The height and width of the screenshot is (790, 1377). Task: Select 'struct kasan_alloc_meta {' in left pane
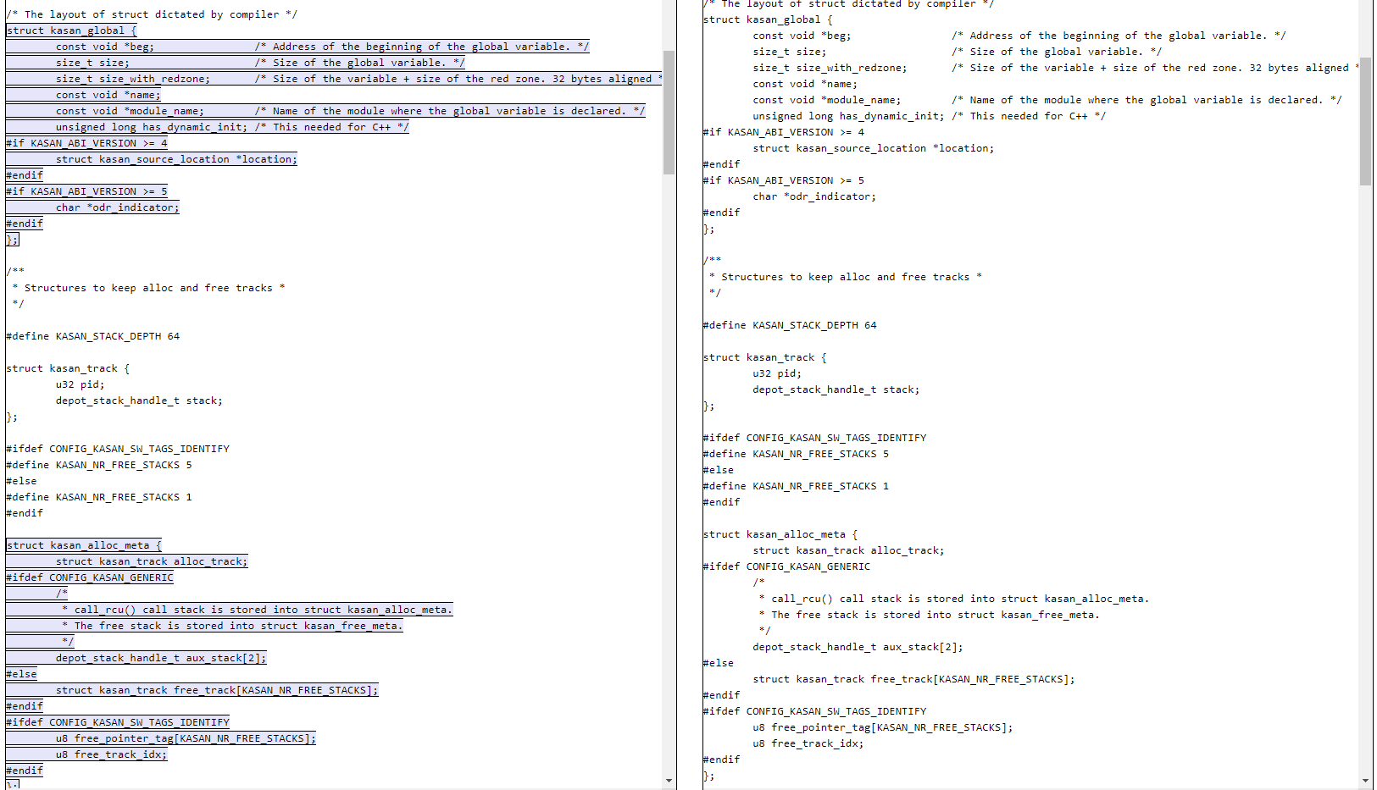(x=83, y=545)
